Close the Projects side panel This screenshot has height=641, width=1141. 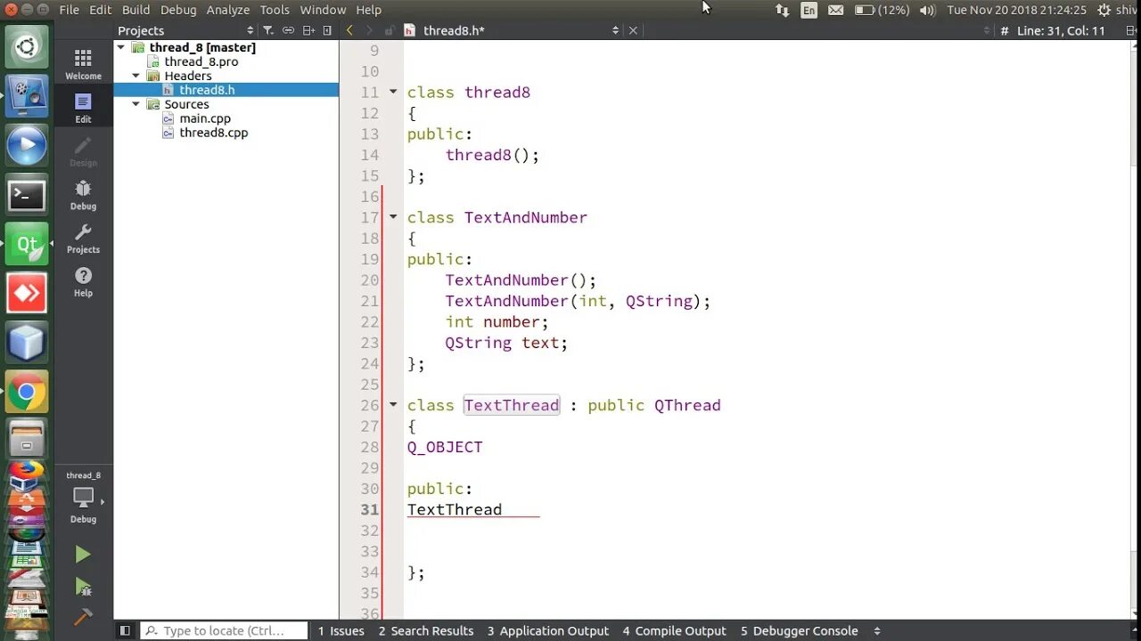[327, 30]
